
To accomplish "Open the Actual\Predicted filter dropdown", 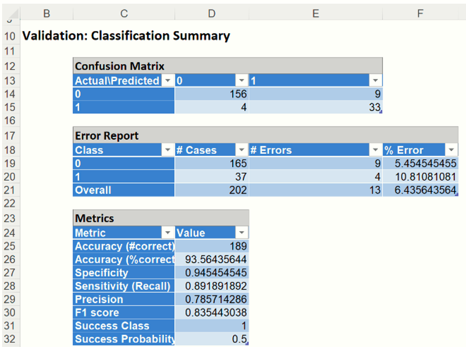I will coord(167,81).
